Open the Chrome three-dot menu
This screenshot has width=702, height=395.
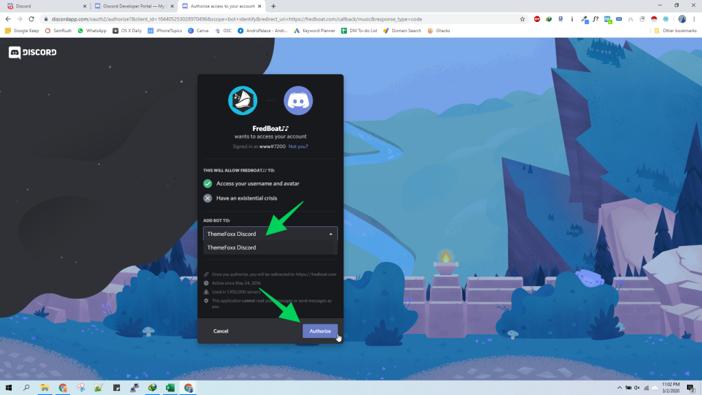[694, 19]
